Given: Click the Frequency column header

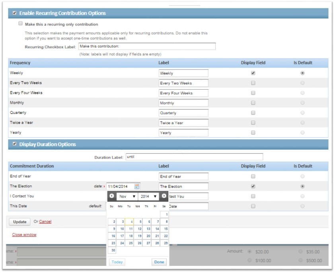Looking at the screenshot, I should coord(20,63).
